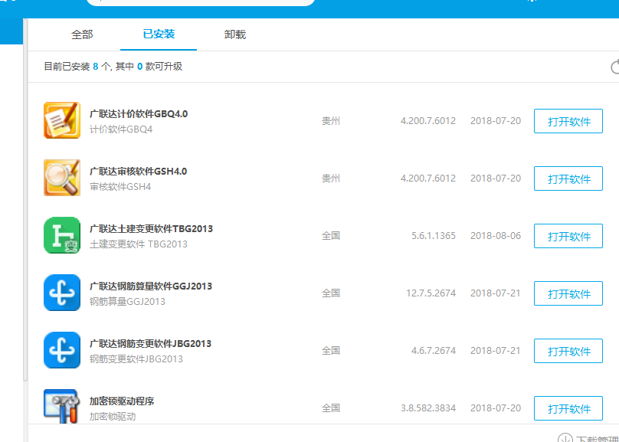Open 广联达钢筋变更软件JBG2013 with 打开软件 button
This screenshot has width=619, height=442.
point(568,351)
